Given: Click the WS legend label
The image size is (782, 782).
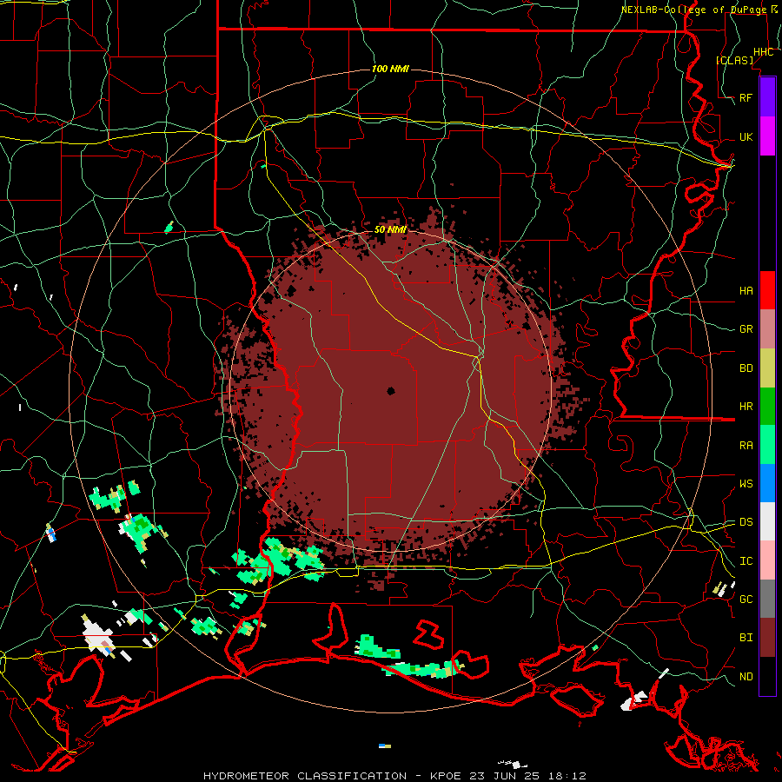Looking at the screenshot, I should 746,484.
